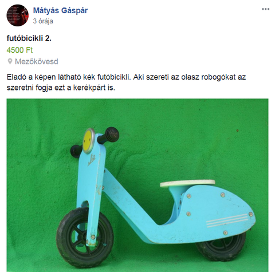Open the Mátyás Gáspár profile name link
Screen dimensions: 275x272
[x=60, y=10]
